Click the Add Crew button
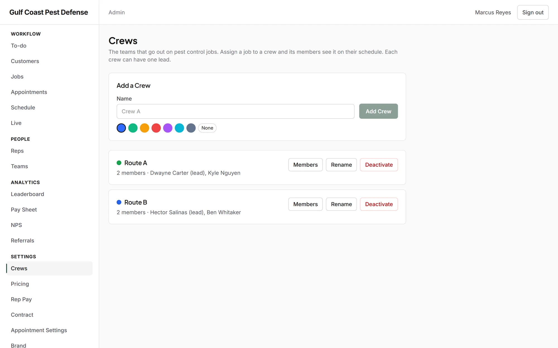Screen dimensions: 558x348 click(x=378, y=111)
